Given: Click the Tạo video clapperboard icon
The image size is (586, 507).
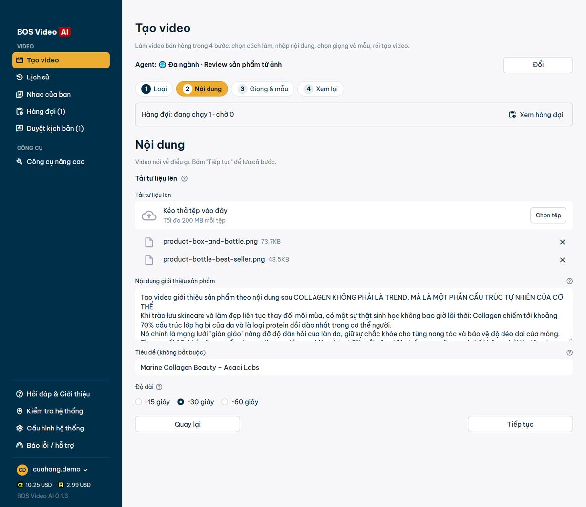Looking at the screenshot, I should [x=20, y=60].
